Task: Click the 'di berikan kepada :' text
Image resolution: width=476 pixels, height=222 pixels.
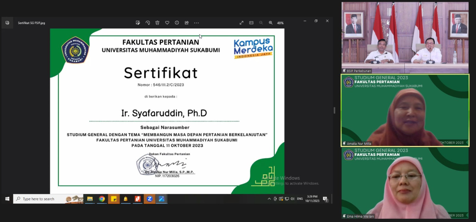Action: point(161,96)
